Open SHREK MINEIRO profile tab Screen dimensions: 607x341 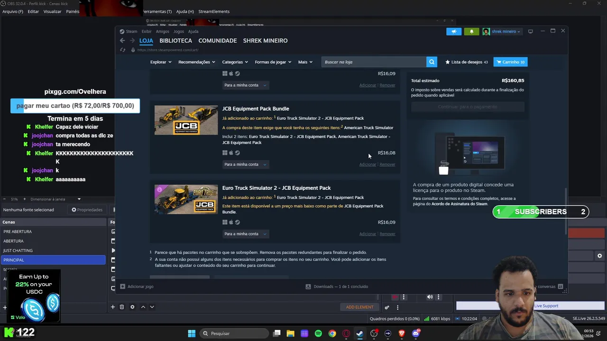pos(265,41)
